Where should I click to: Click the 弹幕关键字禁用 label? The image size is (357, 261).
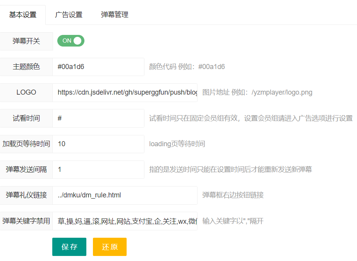pyautogui.click(x=26, y=221)
